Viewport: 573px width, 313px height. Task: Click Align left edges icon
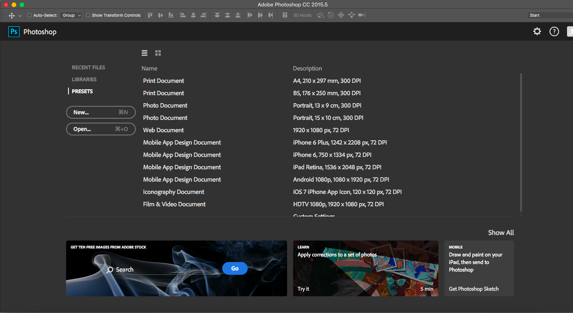[x=183, y=15]
